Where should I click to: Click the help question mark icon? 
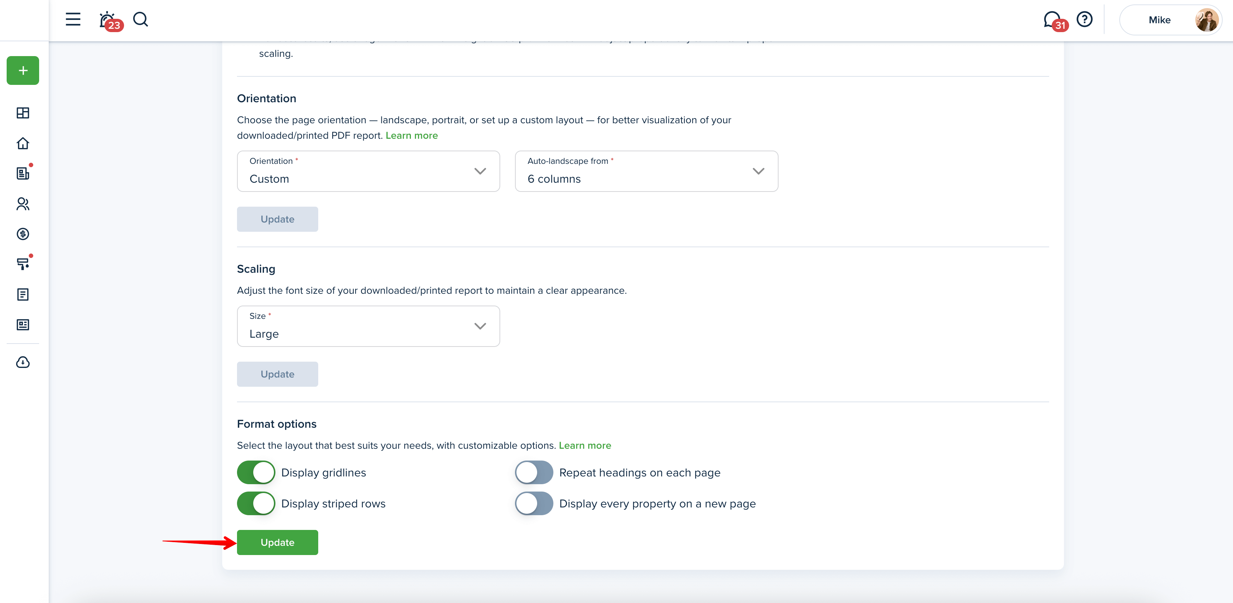point(1084,20)
